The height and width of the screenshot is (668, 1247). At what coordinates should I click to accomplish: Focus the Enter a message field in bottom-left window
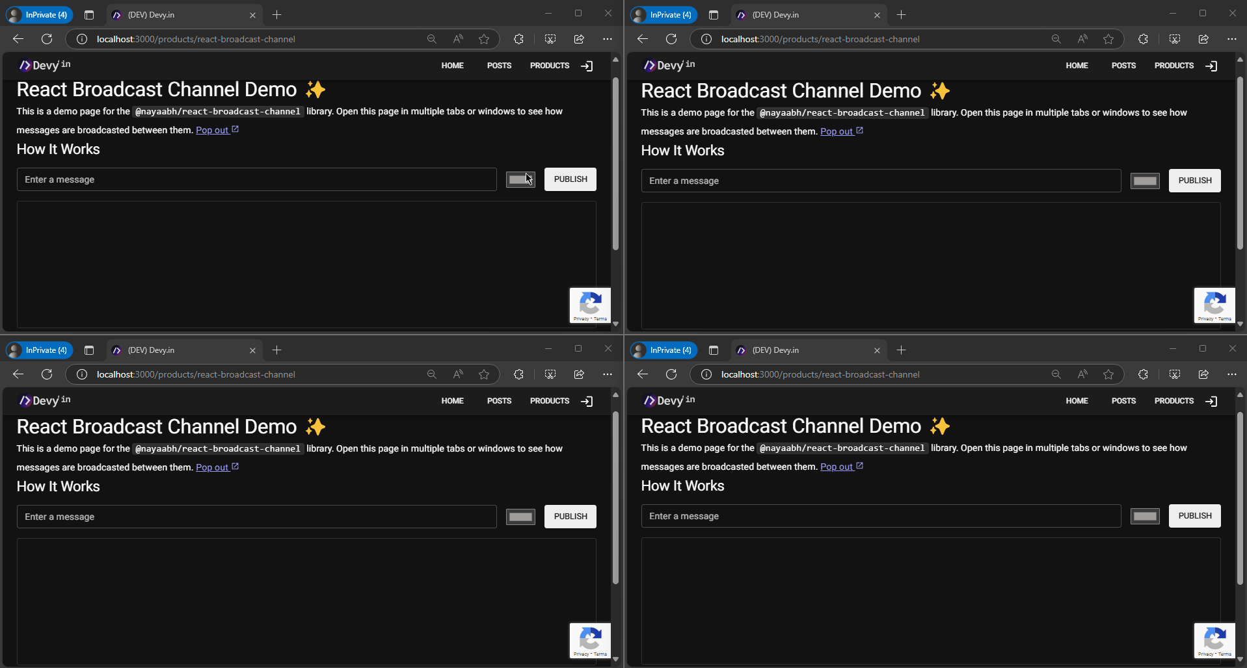pos(257,517)
